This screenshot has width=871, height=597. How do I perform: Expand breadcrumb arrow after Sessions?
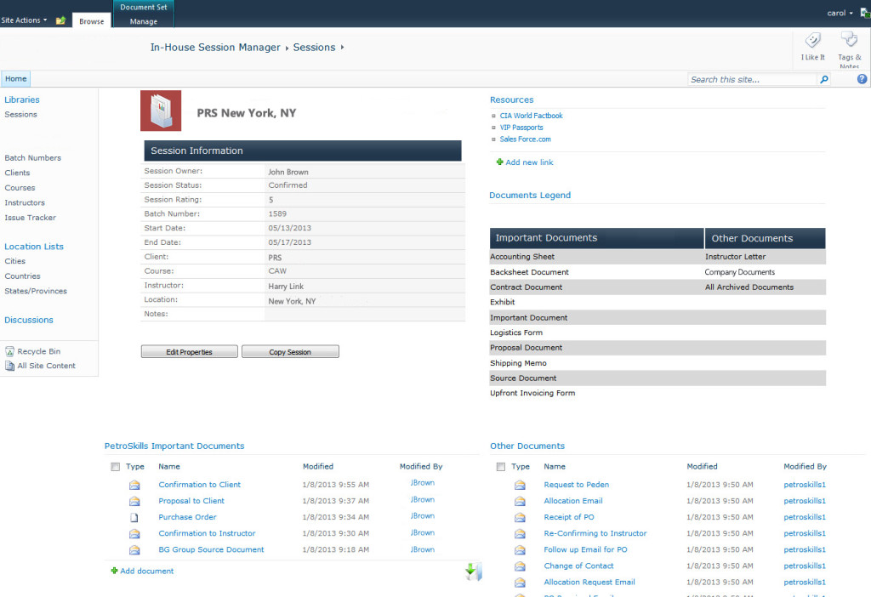[342, 48]
